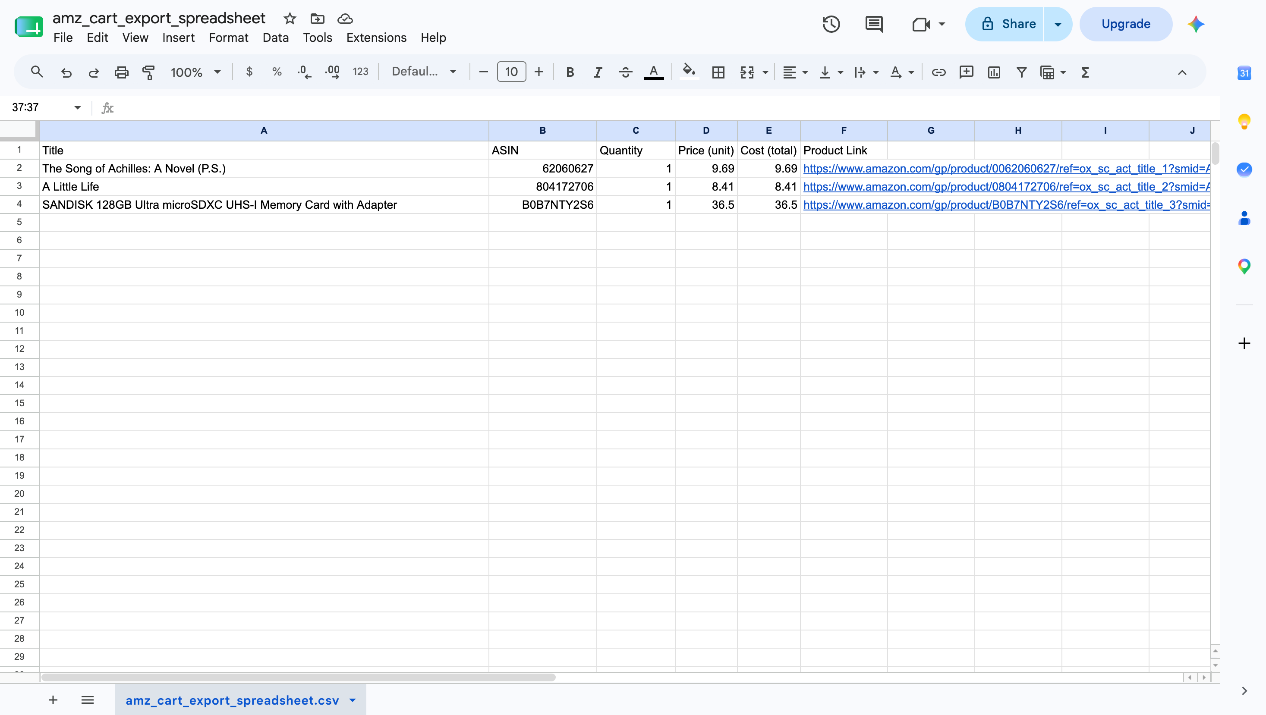
Task: Format as percent
Action: (x=277, y=72)
